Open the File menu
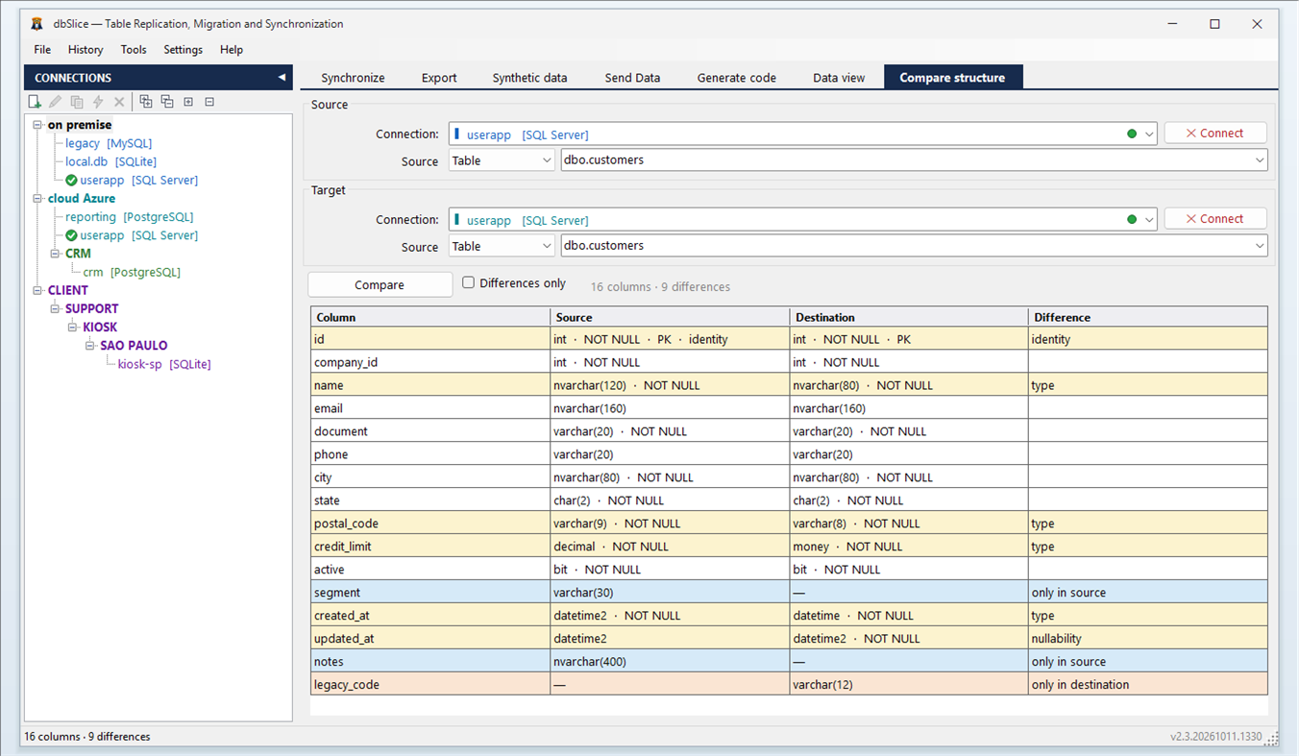This screenshot has width=1299, height=756. pos(42,50)
